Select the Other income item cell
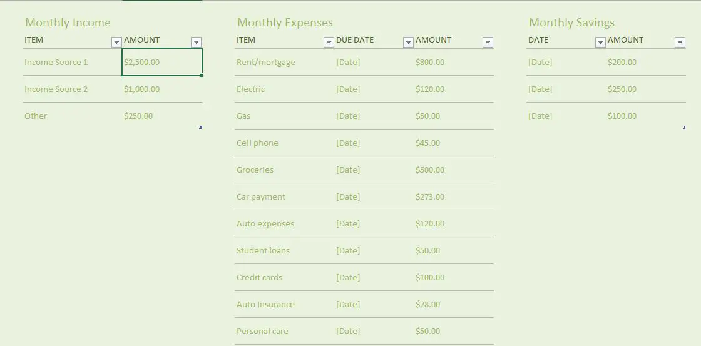 pos(72,116)
